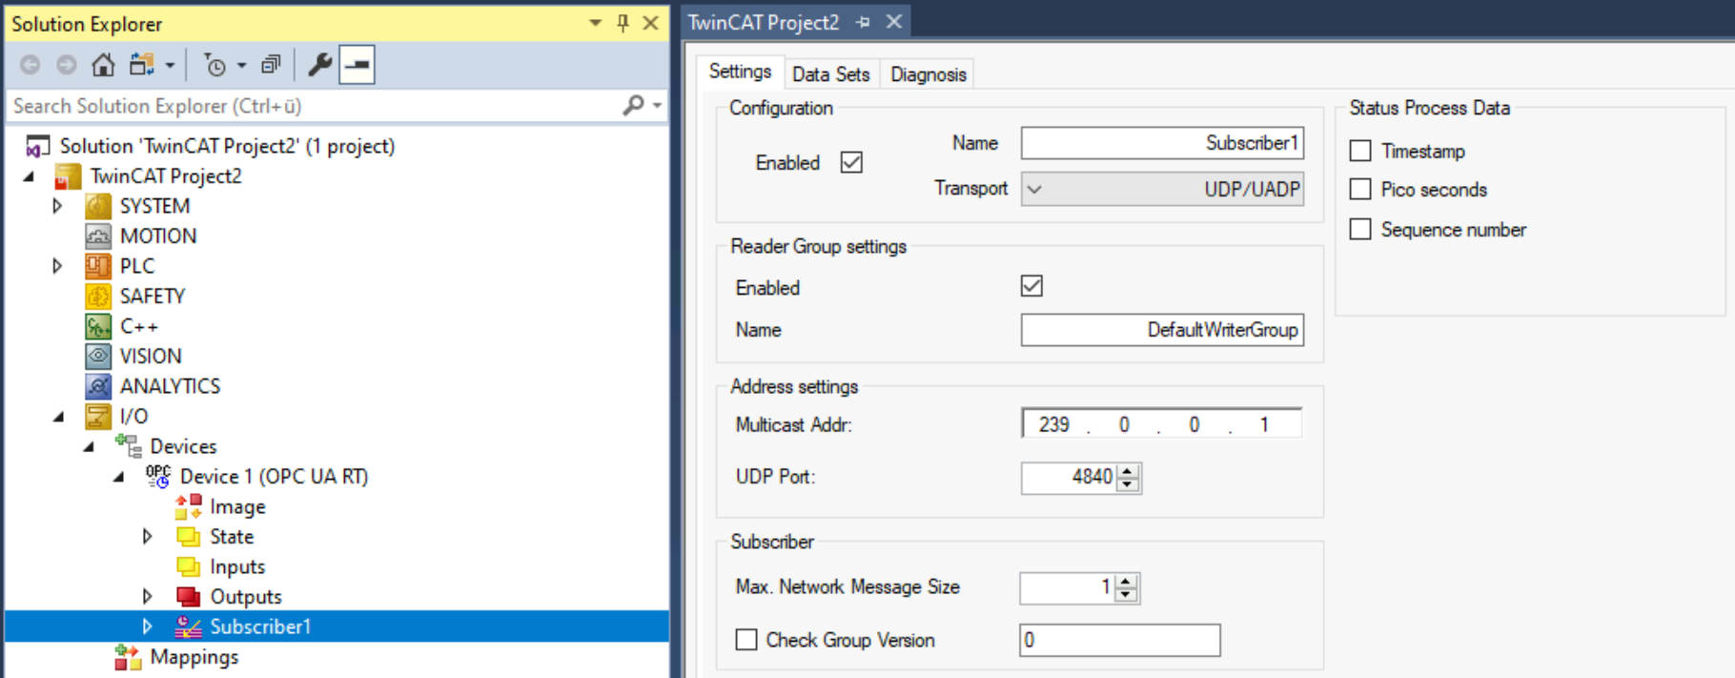Click the OPC UA RT device icon
This screenshot has width=1735, height=678.
point(158,476)
